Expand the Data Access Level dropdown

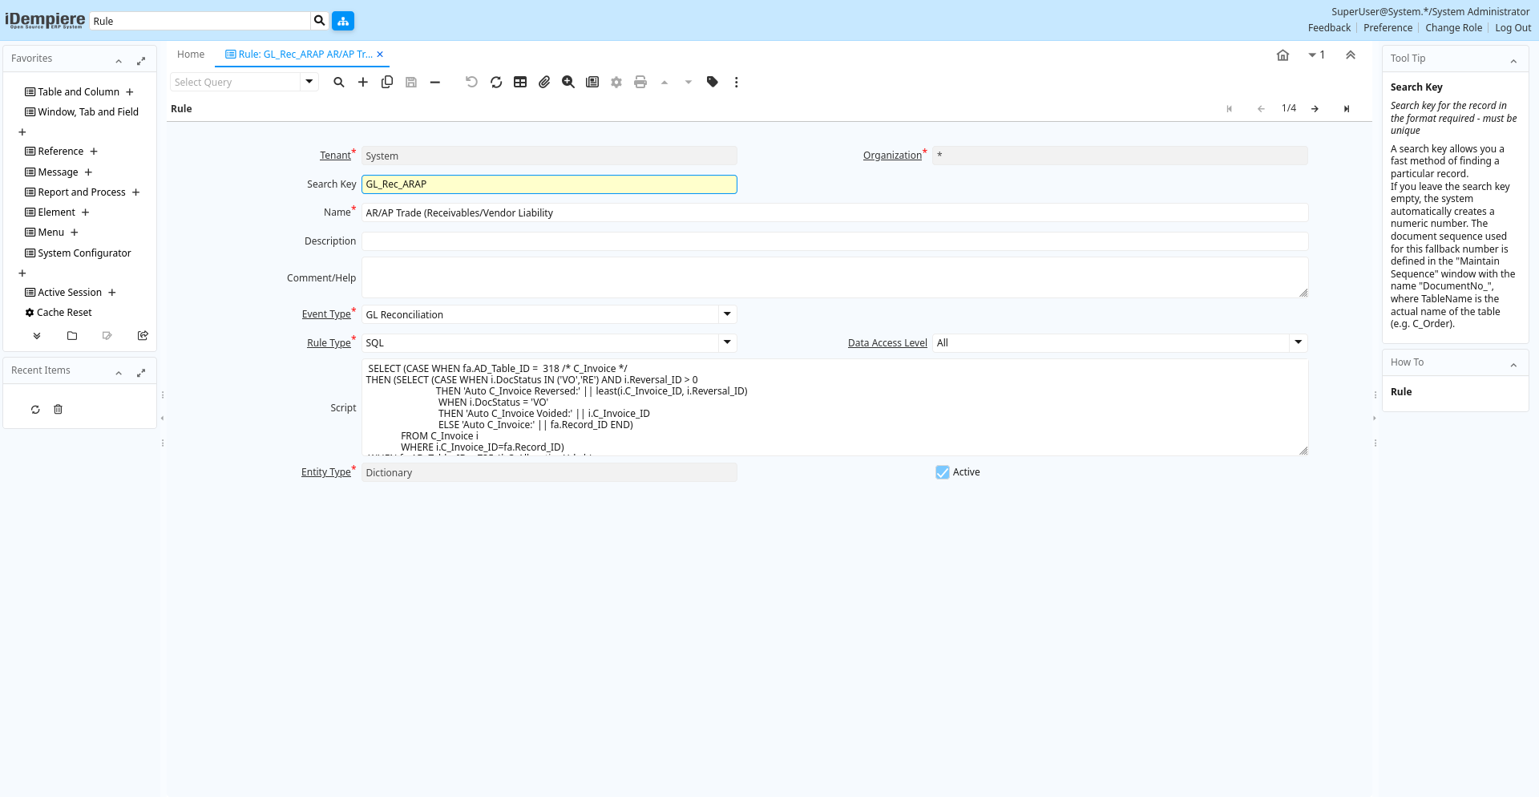(x=1298, y=342)
